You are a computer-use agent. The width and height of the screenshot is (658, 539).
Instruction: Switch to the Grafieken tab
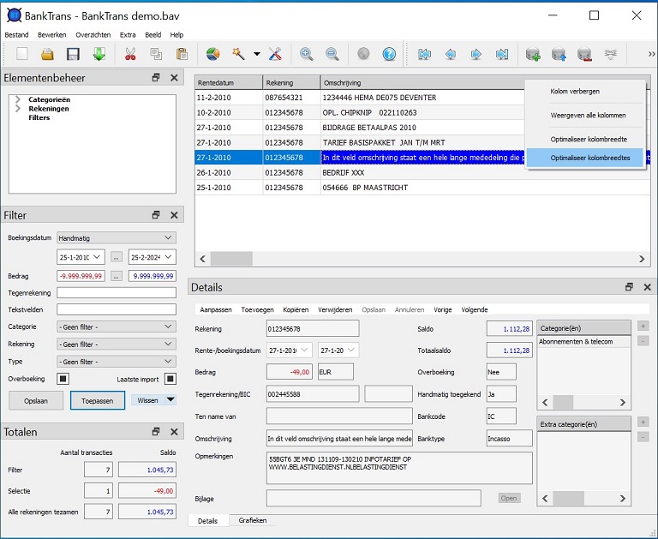coord(252,520)
